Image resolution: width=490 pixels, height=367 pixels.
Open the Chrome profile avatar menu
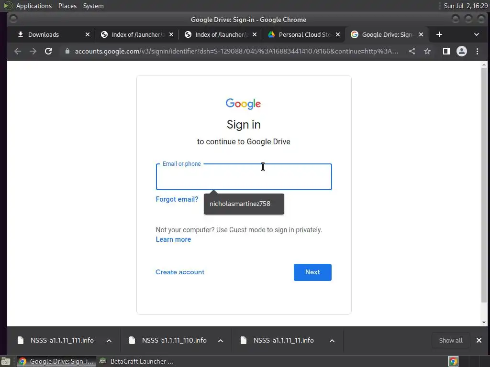click(462, 51)
